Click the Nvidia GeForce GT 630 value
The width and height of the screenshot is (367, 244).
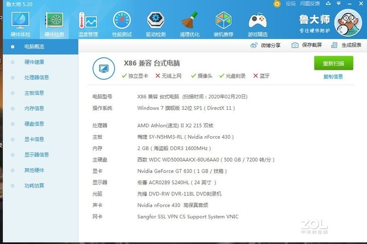tap(182, 171)
